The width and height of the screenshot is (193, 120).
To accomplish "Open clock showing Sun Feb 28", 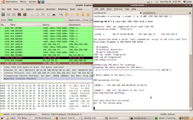I will (170, 2).
